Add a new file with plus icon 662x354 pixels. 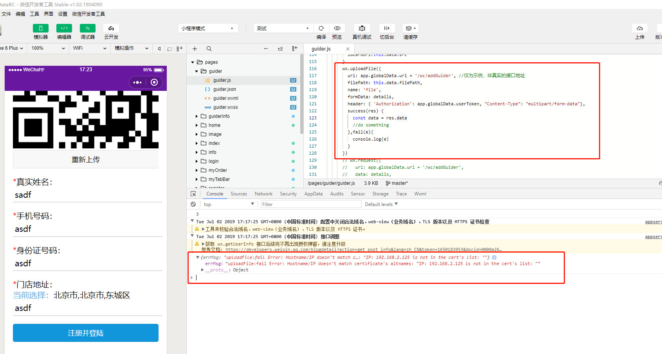tap(195, 49)
